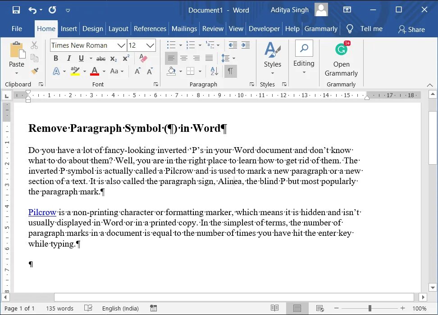
Task: Open the Editing search button
Action: coord(304,58)
